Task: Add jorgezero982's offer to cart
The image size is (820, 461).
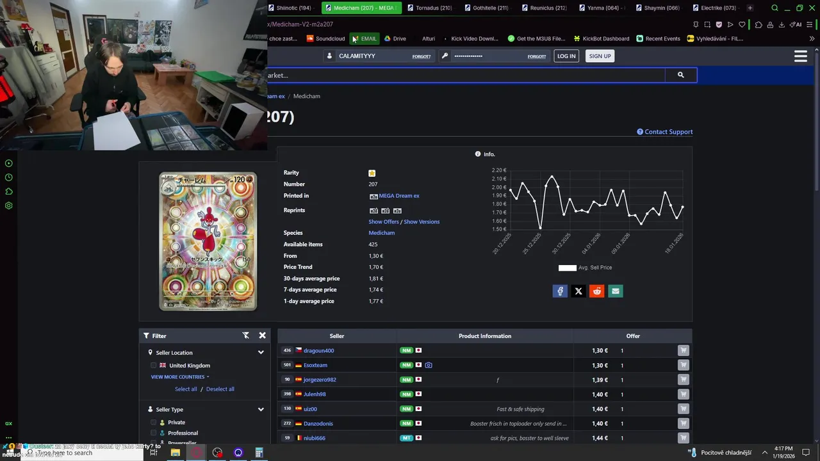Action: 684,380
